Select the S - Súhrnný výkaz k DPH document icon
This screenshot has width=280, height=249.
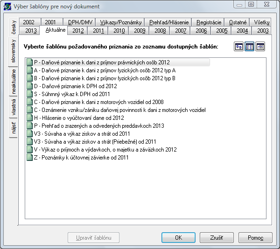pos(30,94)
